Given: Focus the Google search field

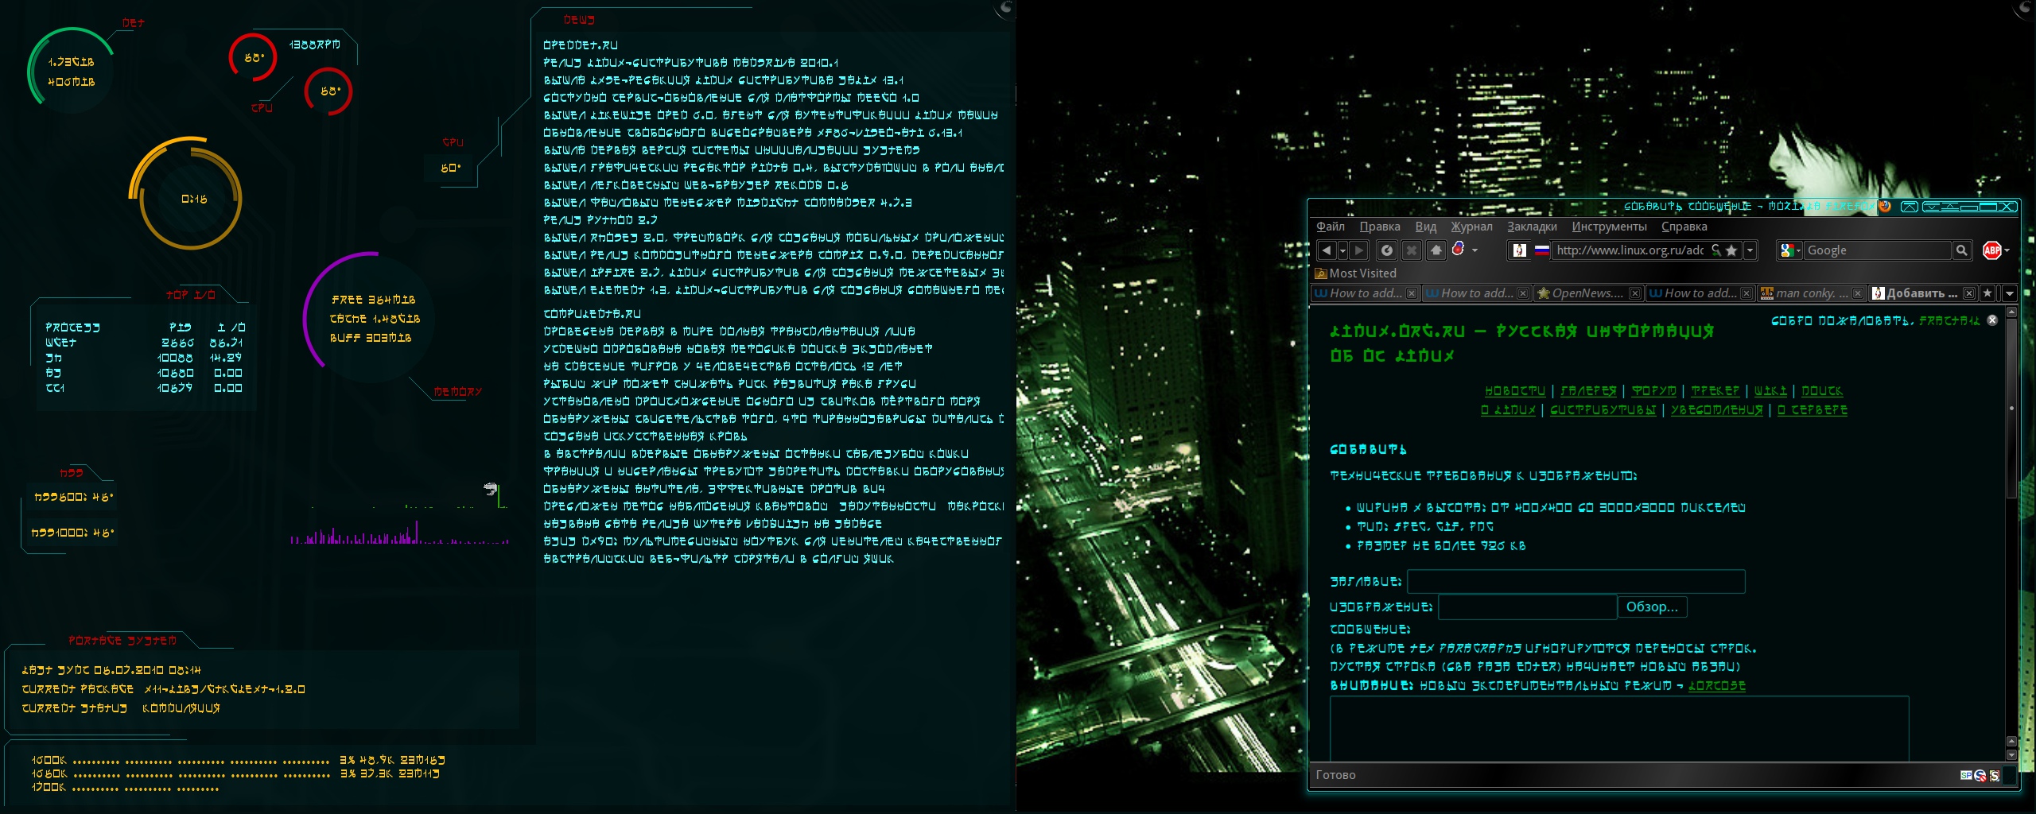Looking at the screenshot, I should click(x=1879, y=250).
